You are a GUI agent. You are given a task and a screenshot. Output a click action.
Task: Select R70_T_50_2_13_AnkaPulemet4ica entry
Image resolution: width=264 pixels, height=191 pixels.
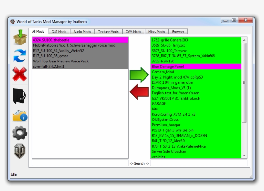196,146
